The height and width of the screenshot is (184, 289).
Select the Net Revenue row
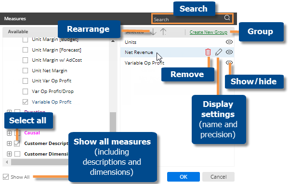[x=177, y=52]
